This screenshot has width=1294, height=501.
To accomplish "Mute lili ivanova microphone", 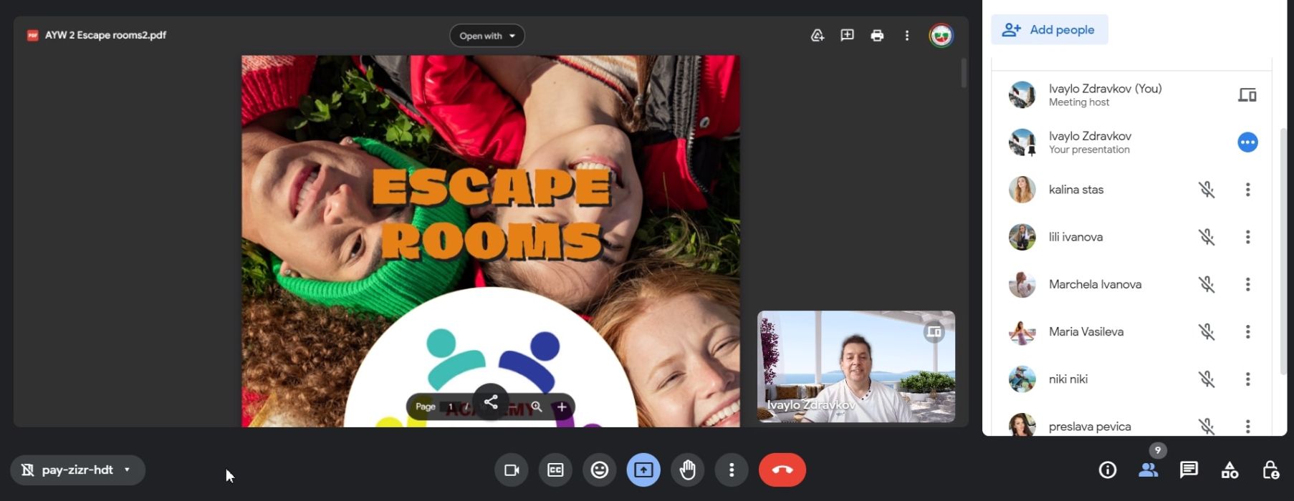I will tap(1207, 237).
